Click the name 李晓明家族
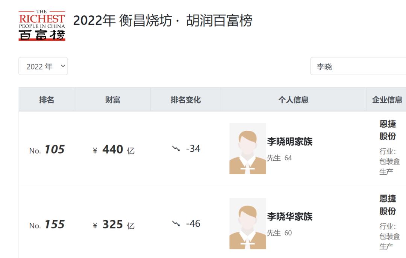Image resolution: width=406 pixels, height=258 pixels. [x=290, y=142]
